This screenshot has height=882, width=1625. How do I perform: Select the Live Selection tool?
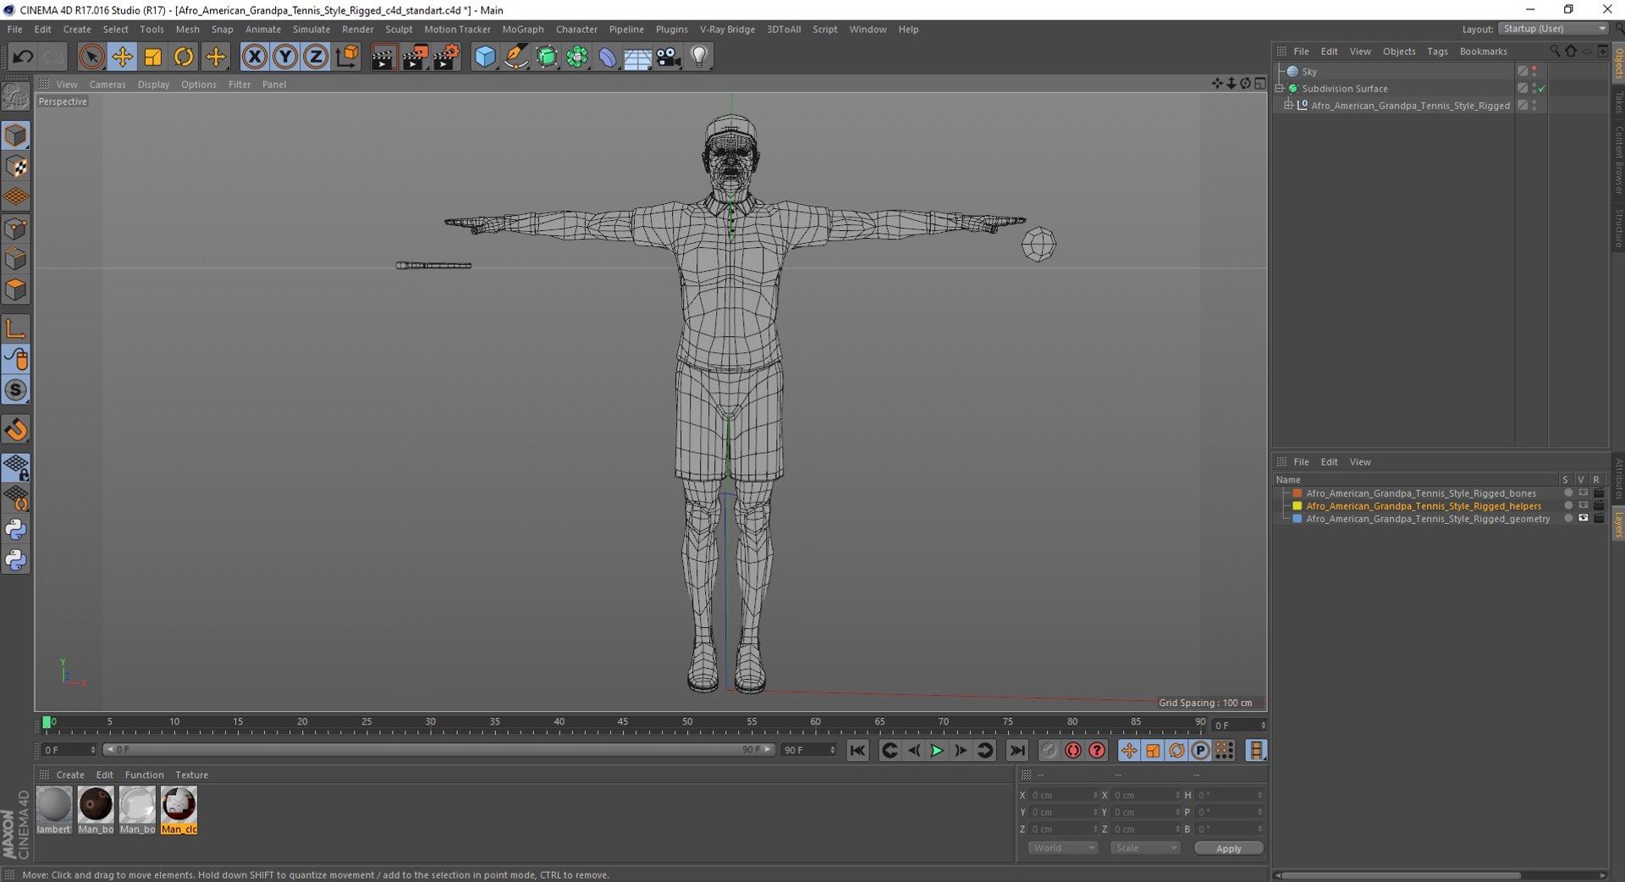(91, 57)
